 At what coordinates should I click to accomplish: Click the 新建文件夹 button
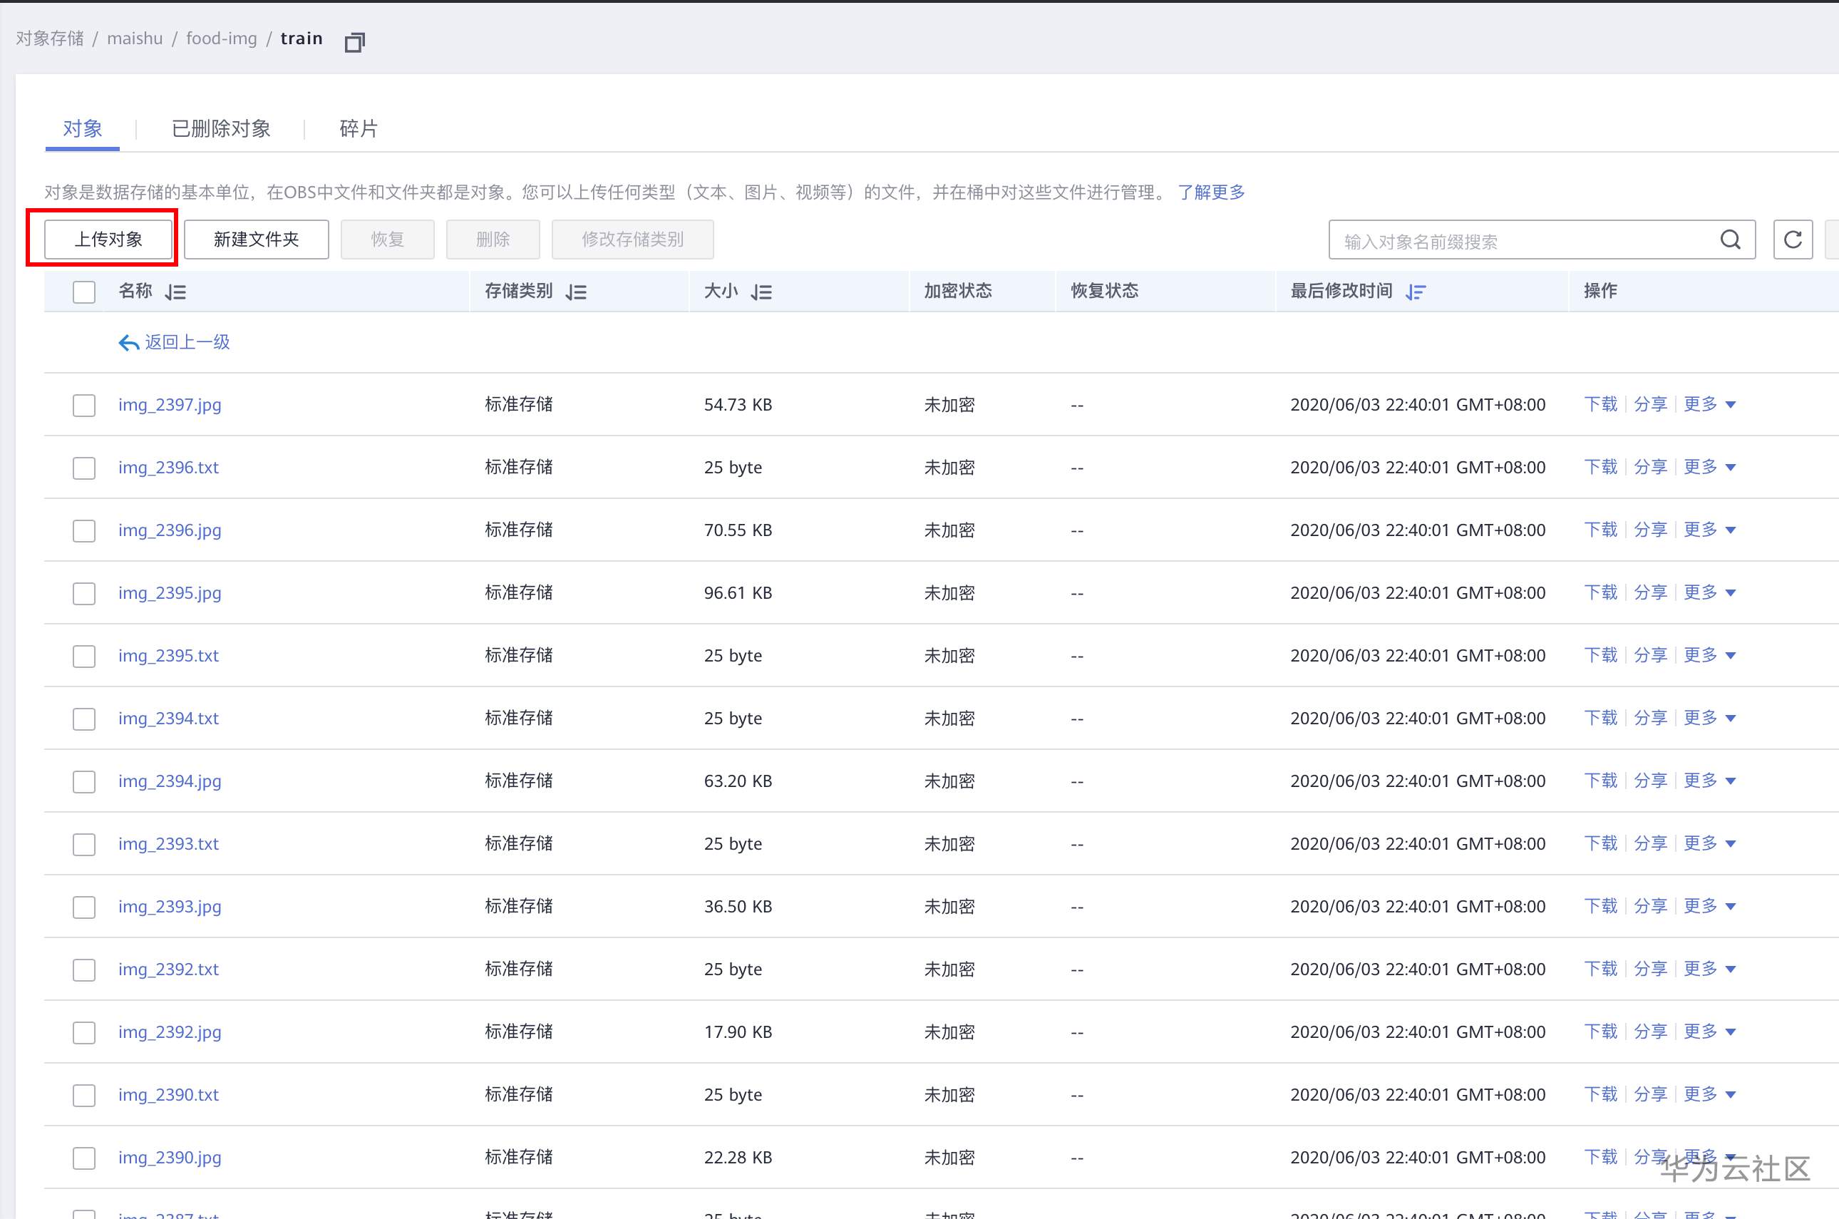(257, 240)
